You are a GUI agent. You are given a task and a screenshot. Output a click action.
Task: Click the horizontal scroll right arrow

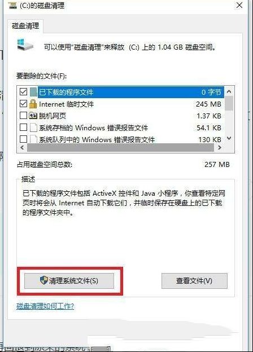(220, 147)
